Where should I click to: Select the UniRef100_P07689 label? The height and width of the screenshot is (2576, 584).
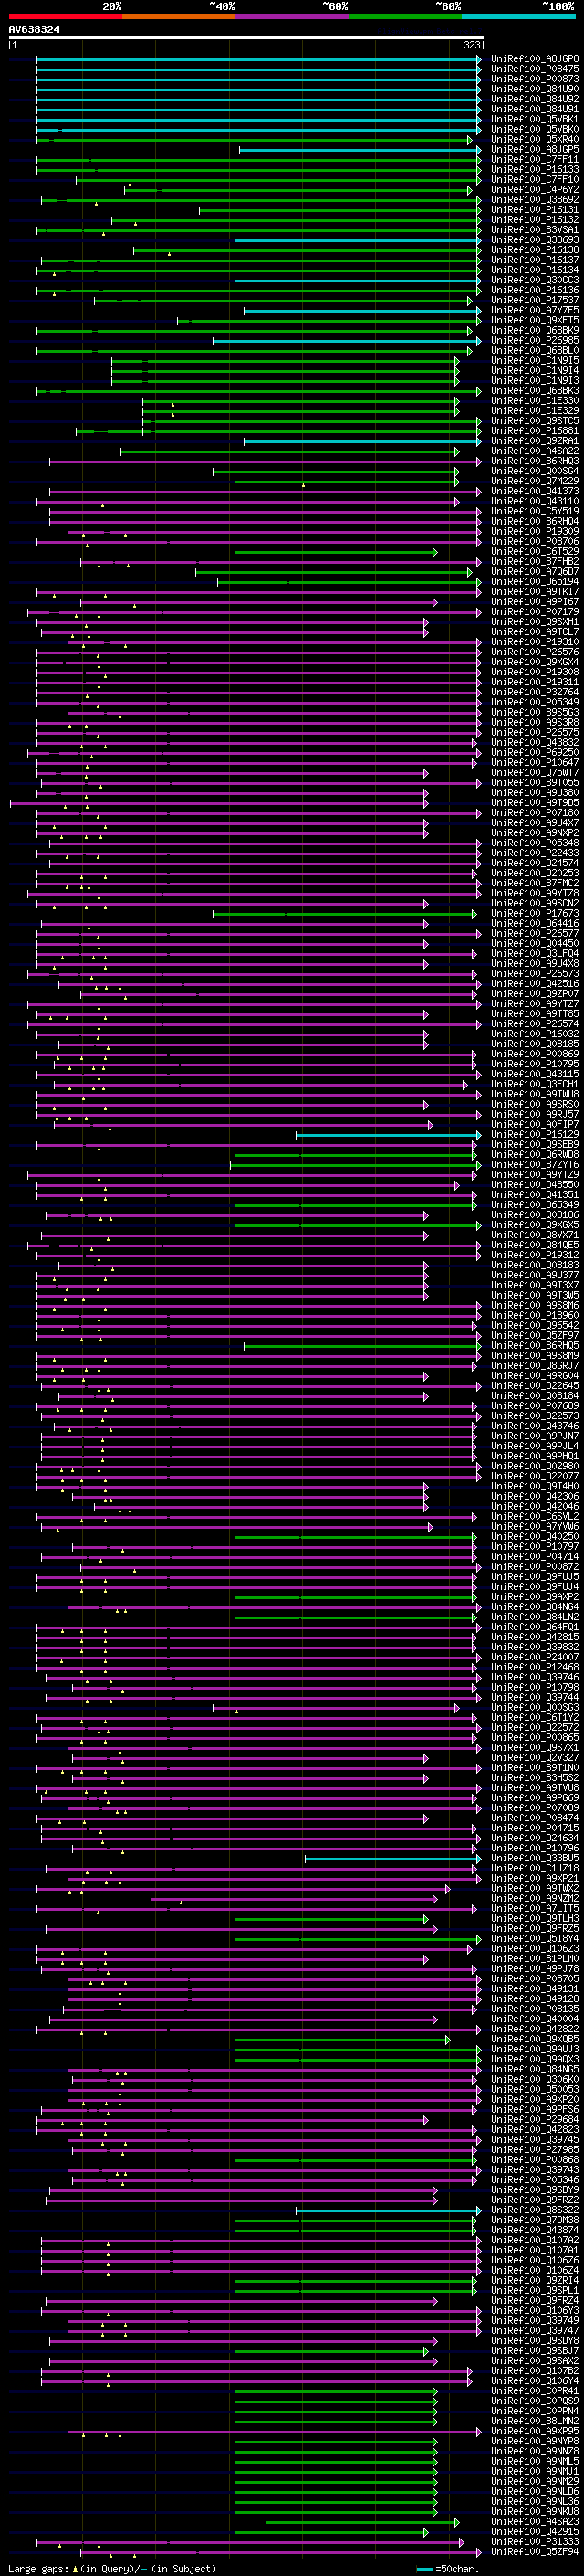point(535,1406)
